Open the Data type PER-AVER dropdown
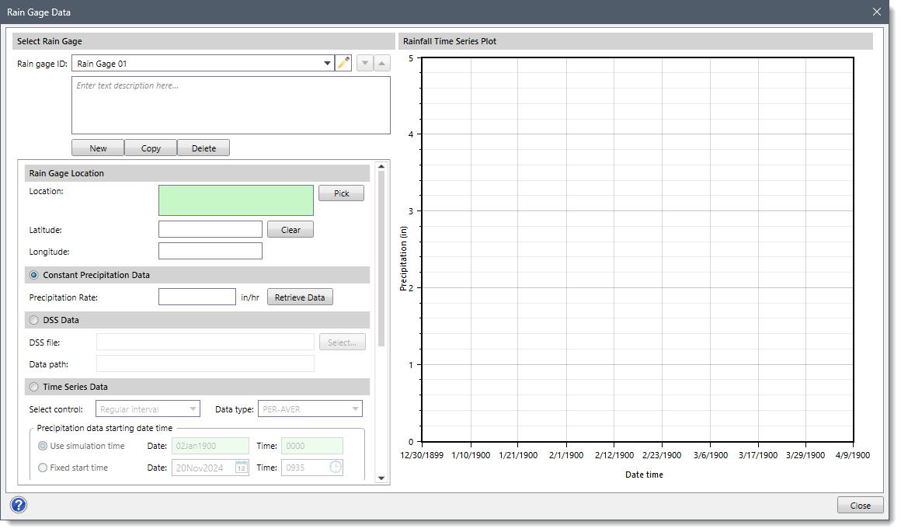Screen dimensions: 901x532 [x=356, y=409]
